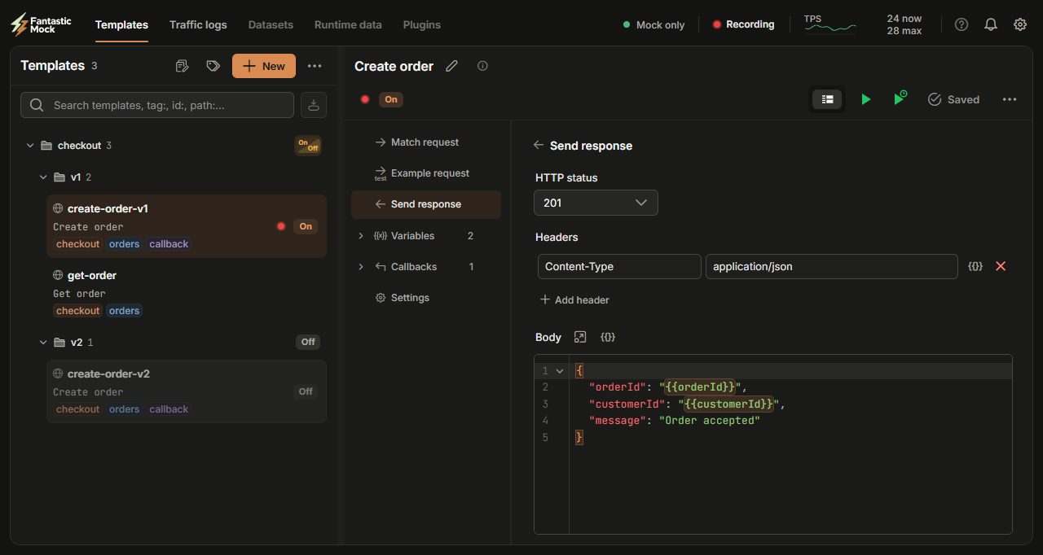Switch to the Templates tab
1043x555 pixels.
coord(121,25)
